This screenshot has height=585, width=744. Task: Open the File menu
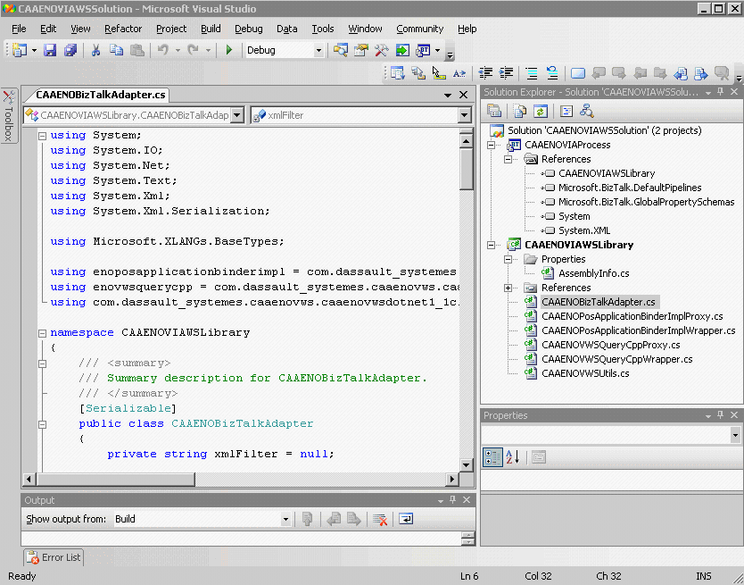pos(19,29)
